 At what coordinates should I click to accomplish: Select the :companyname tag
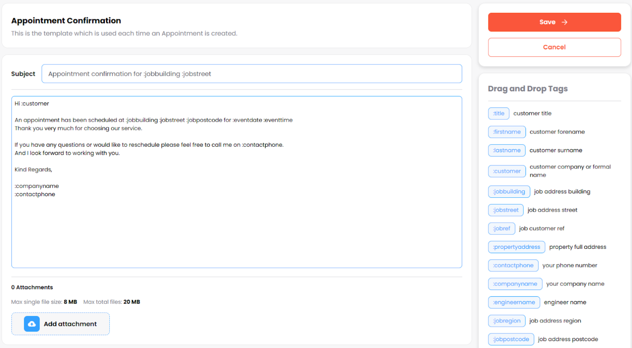(515, 284)
